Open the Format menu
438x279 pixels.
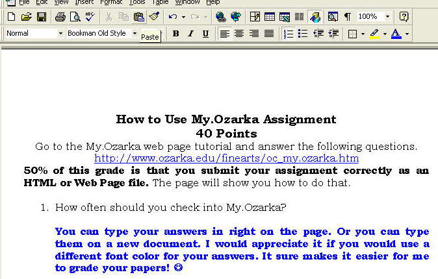pyautogui.click(x=111, y=2)
